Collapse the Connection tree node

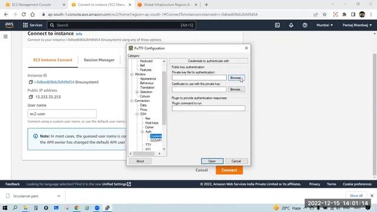(132, 101)
